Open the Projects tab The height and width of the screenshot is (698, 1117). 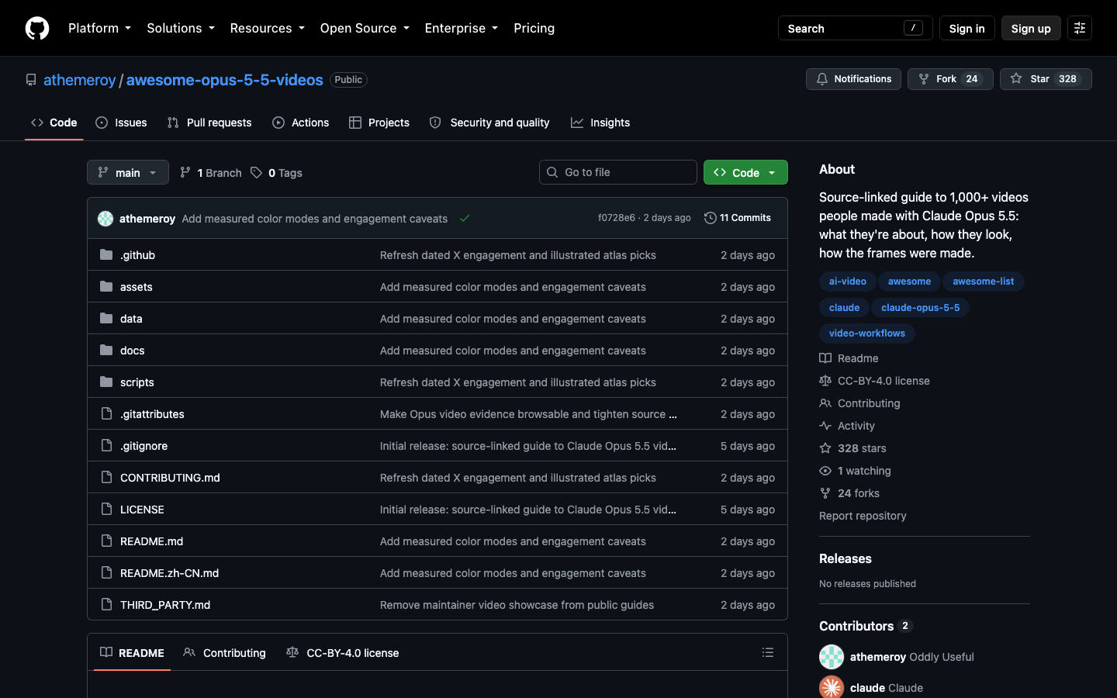tap(379, 123)
